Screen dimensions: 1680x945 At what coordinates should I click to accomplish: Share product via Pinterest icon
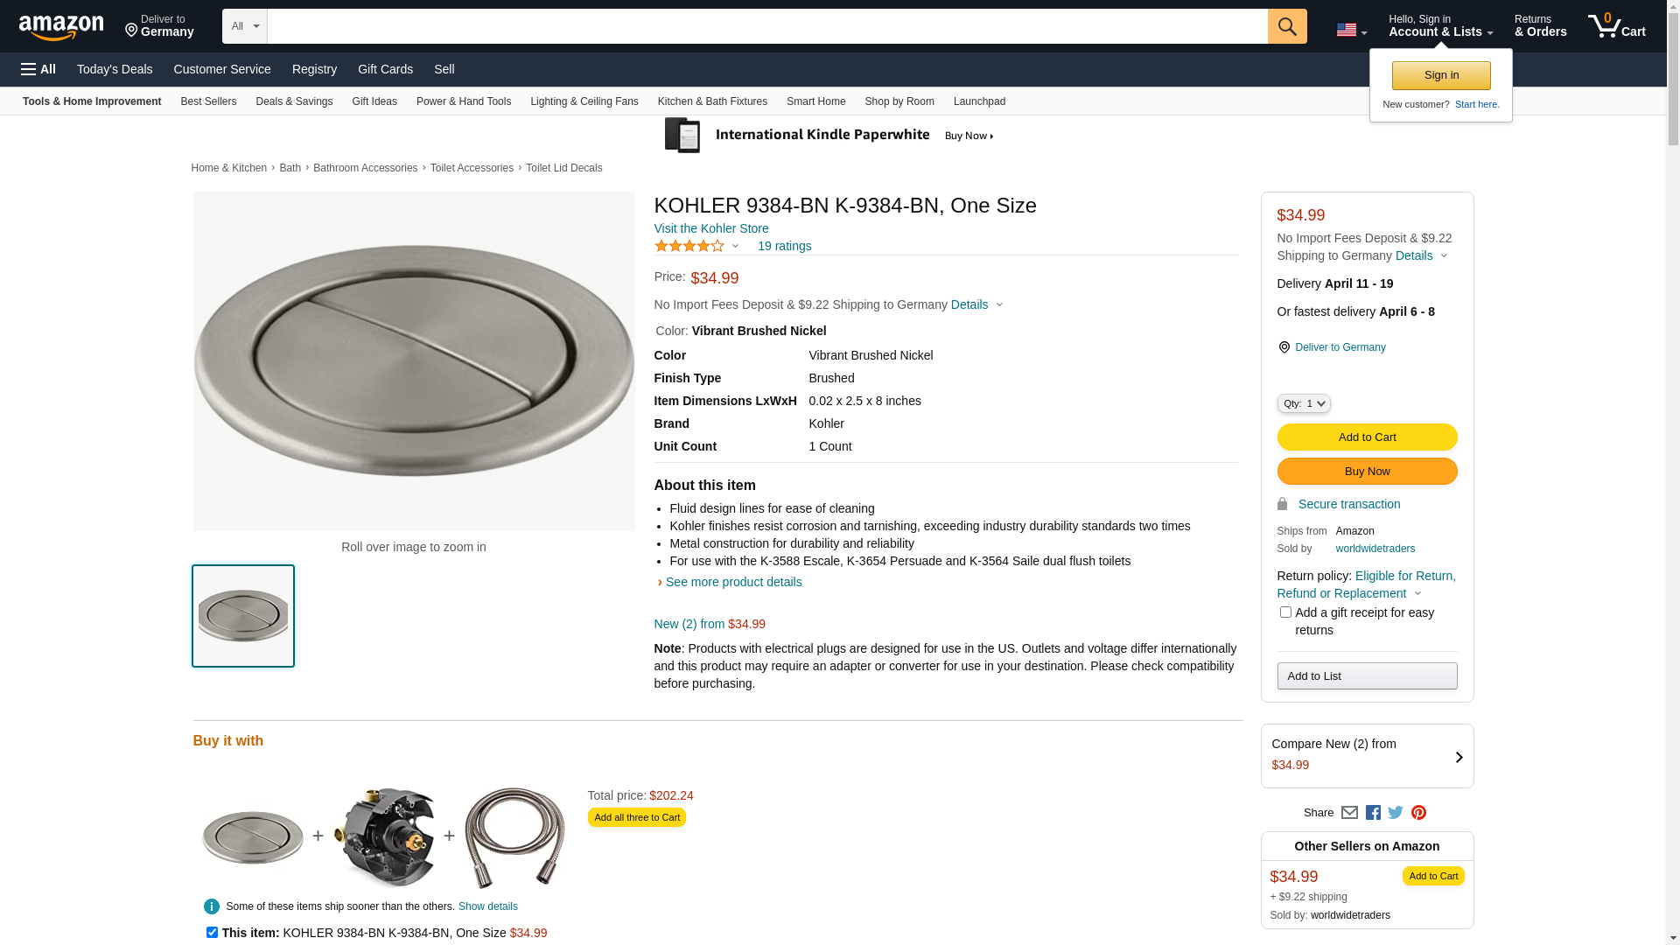1418,813
